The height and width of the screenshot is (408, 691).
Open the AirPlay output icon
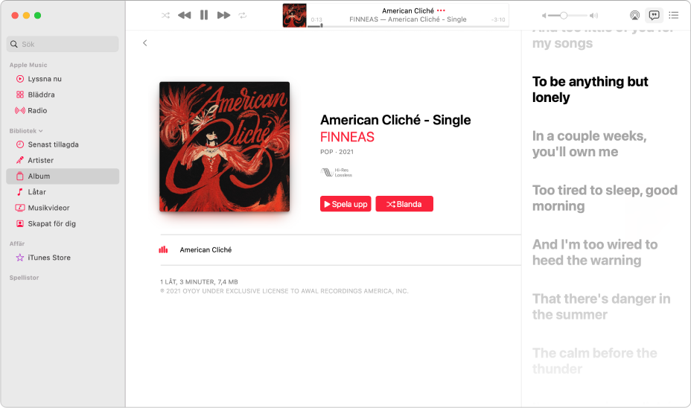634,16
